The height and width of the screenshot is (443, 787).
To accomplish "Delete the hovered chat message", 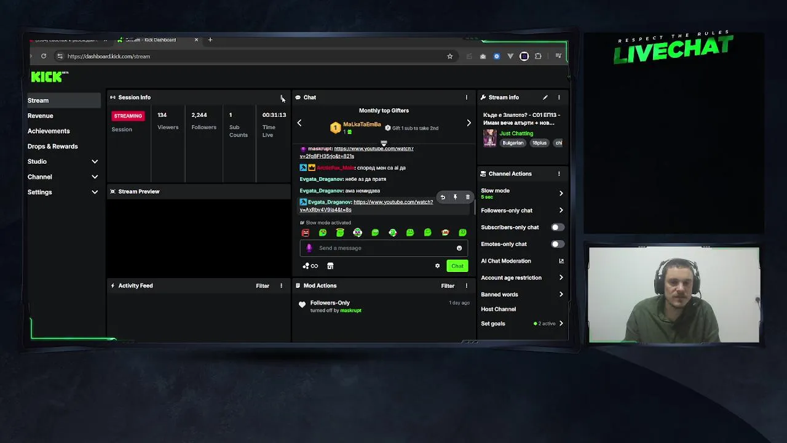I will click(467, 198).
